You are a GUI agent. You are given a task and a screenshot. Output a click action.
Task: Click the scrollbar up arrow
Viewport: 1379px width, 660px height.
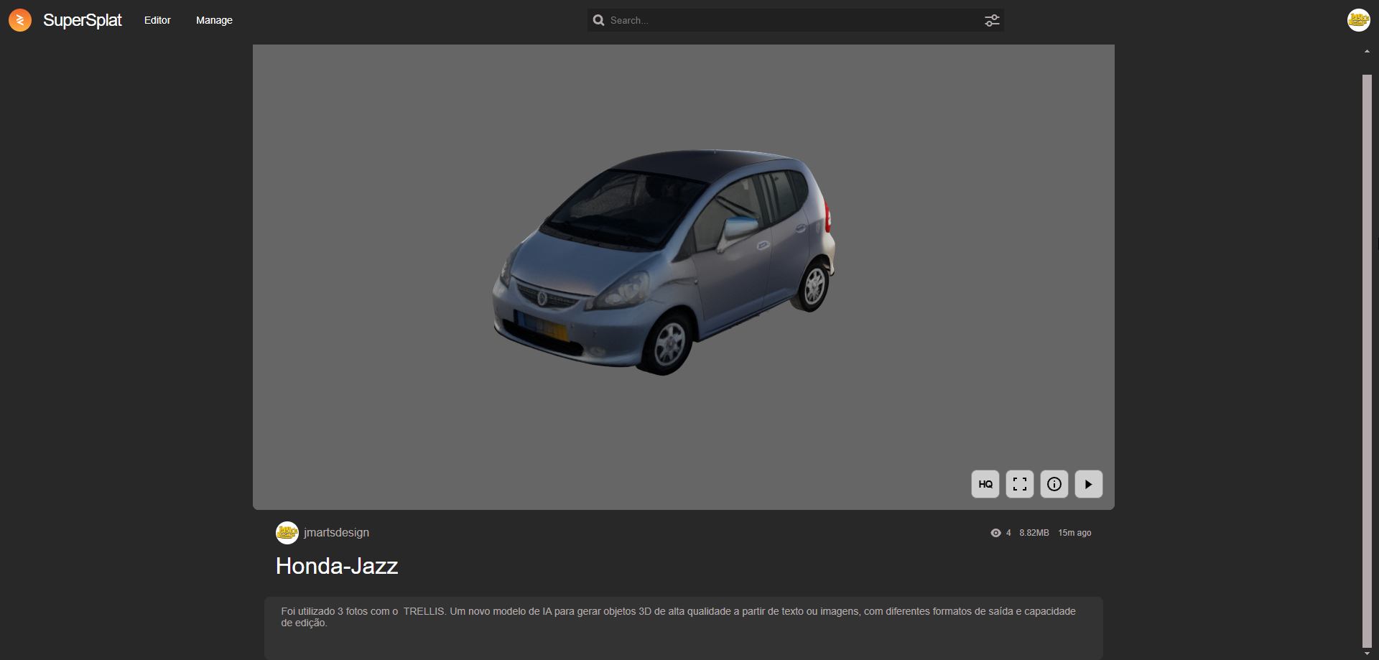coord(1367,51)
